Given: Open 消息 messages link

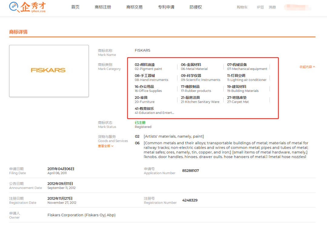Looking at the screenshot, I should point(272,7).
